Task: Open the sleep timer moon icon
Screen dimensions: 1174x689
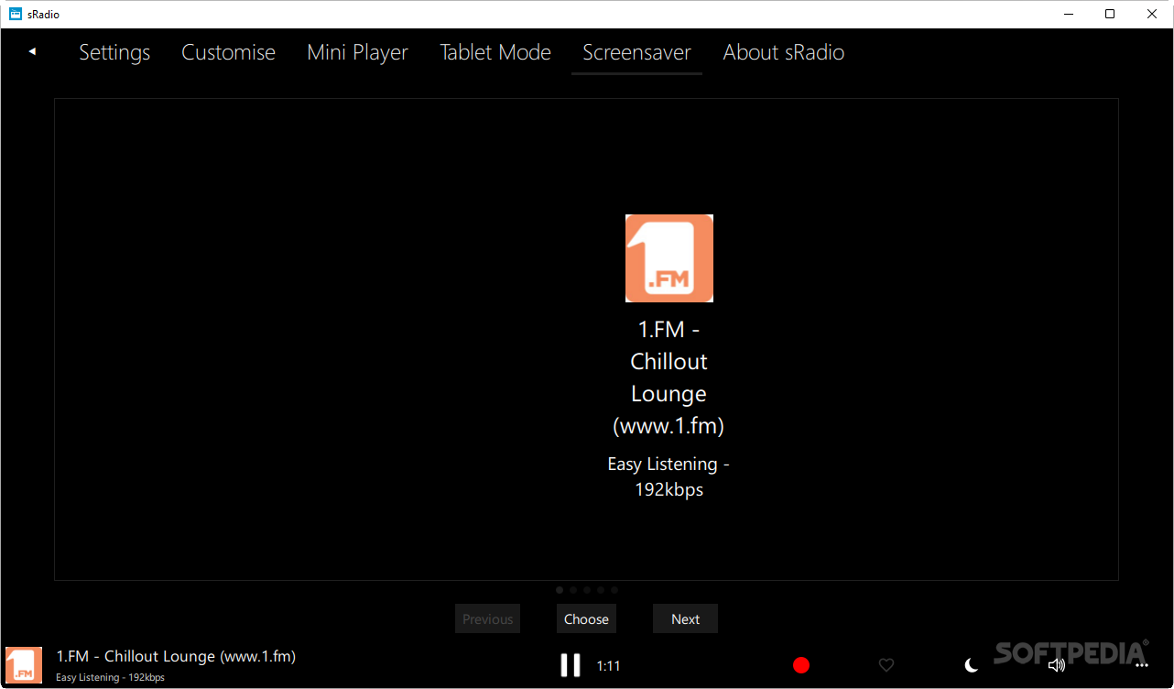Action: [x=972, y=665]
